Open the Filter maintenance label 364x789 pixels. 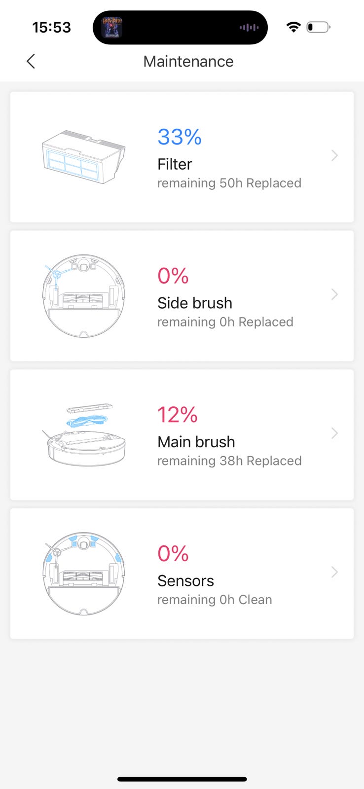click(x=175, y=164)
